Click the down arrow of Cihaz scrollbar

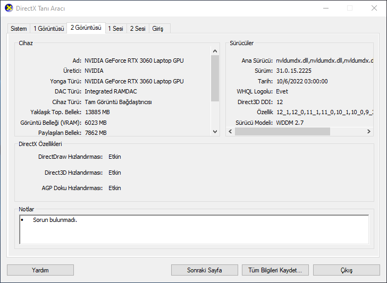tap(215, 132)
